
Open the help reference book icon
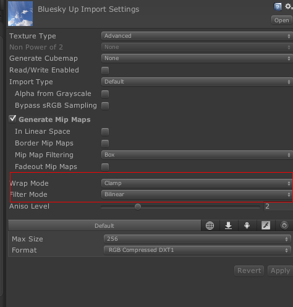278,7
